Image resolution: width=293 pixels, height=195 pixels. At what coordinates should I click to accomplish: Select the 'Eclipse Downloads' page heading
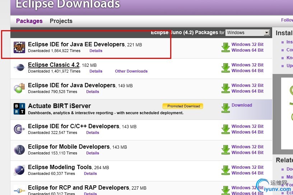click(68, 4)
